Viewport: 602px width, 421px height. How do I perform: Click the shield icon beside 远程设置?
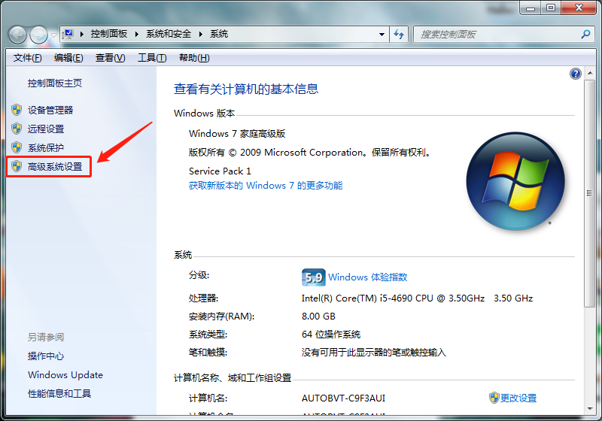[x=17, y=129]
